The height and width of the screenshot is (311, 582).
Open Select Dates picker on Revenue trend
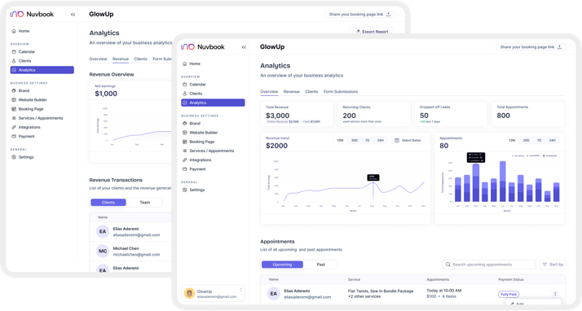click(408, 141)
